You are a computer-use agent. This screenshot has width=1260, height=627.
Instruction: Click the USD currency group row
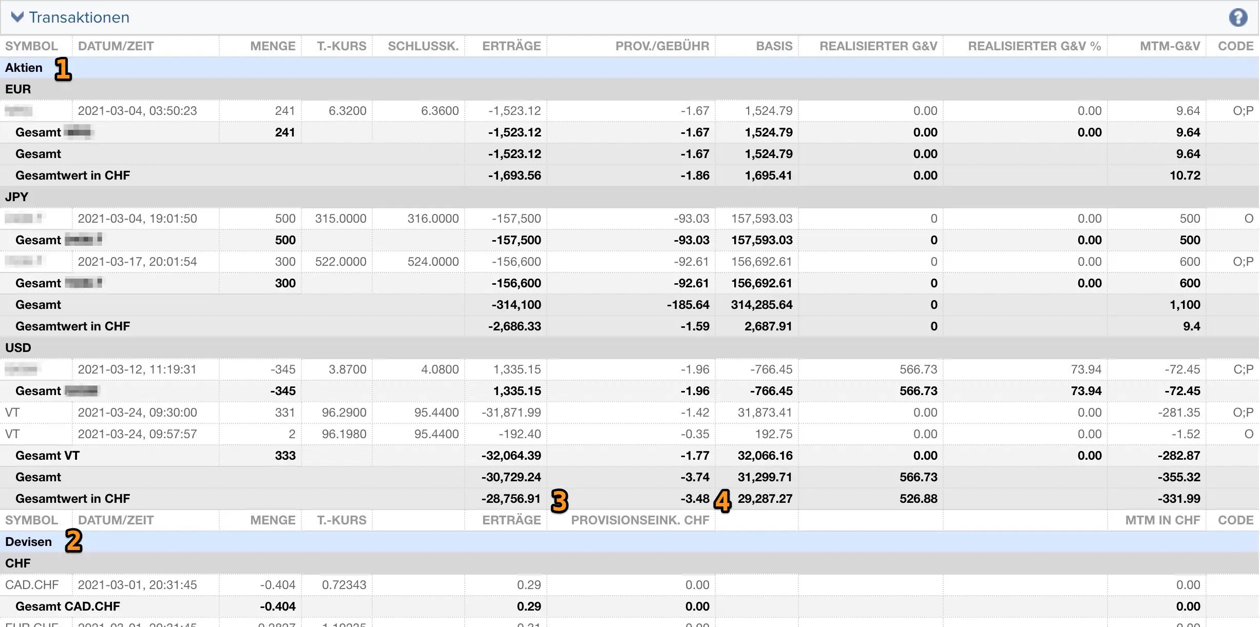[x=18, y=348]
